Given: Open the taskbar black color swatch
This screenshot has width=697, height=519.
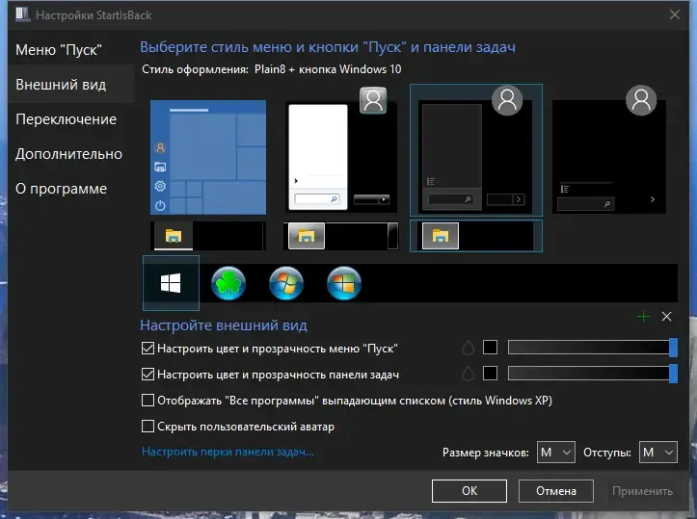Looking at the screenshot, I should (x=490, y=373).
